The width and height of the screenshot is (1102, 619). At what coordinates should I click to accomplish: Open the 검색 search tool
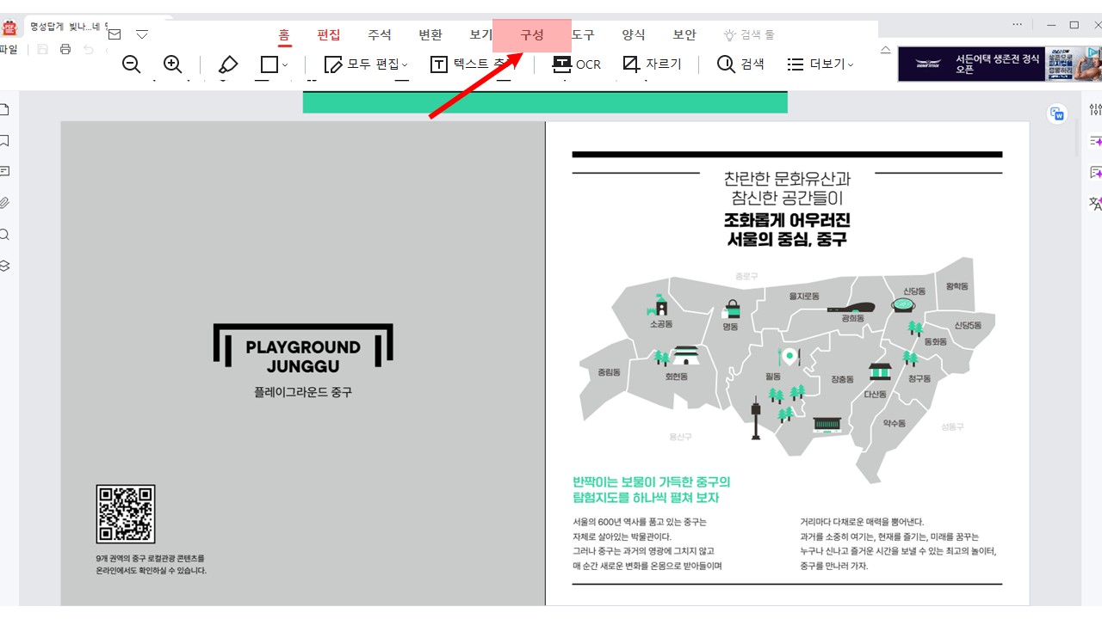[739, 64]
